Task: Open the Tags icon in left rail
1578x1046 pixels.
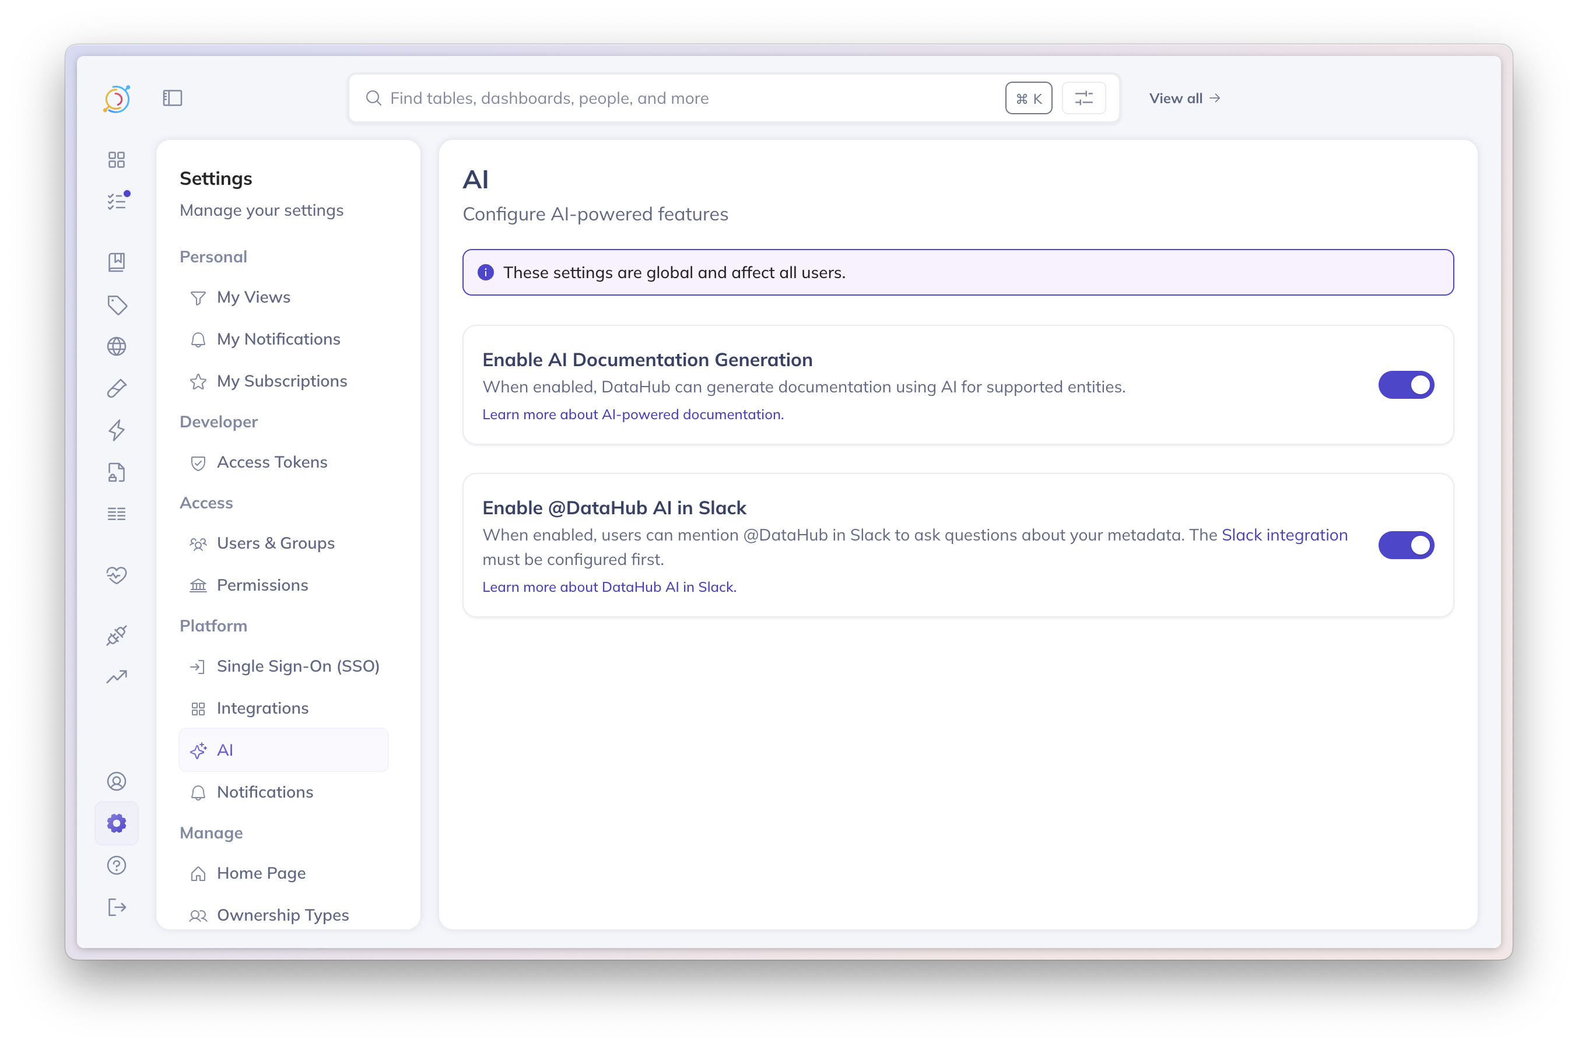Action: 117,305
